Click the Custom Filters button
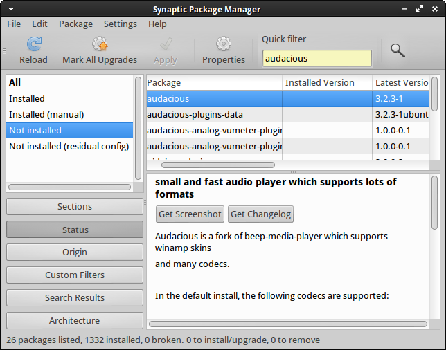This screenshot has width=446, height=350. 75,275
